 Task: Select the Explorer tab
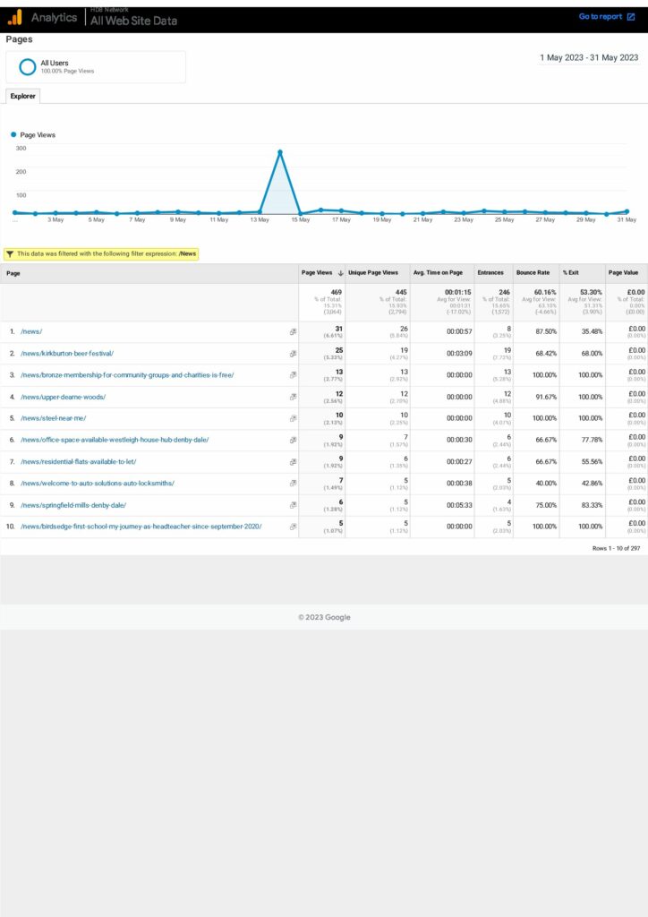pos(22,96)
